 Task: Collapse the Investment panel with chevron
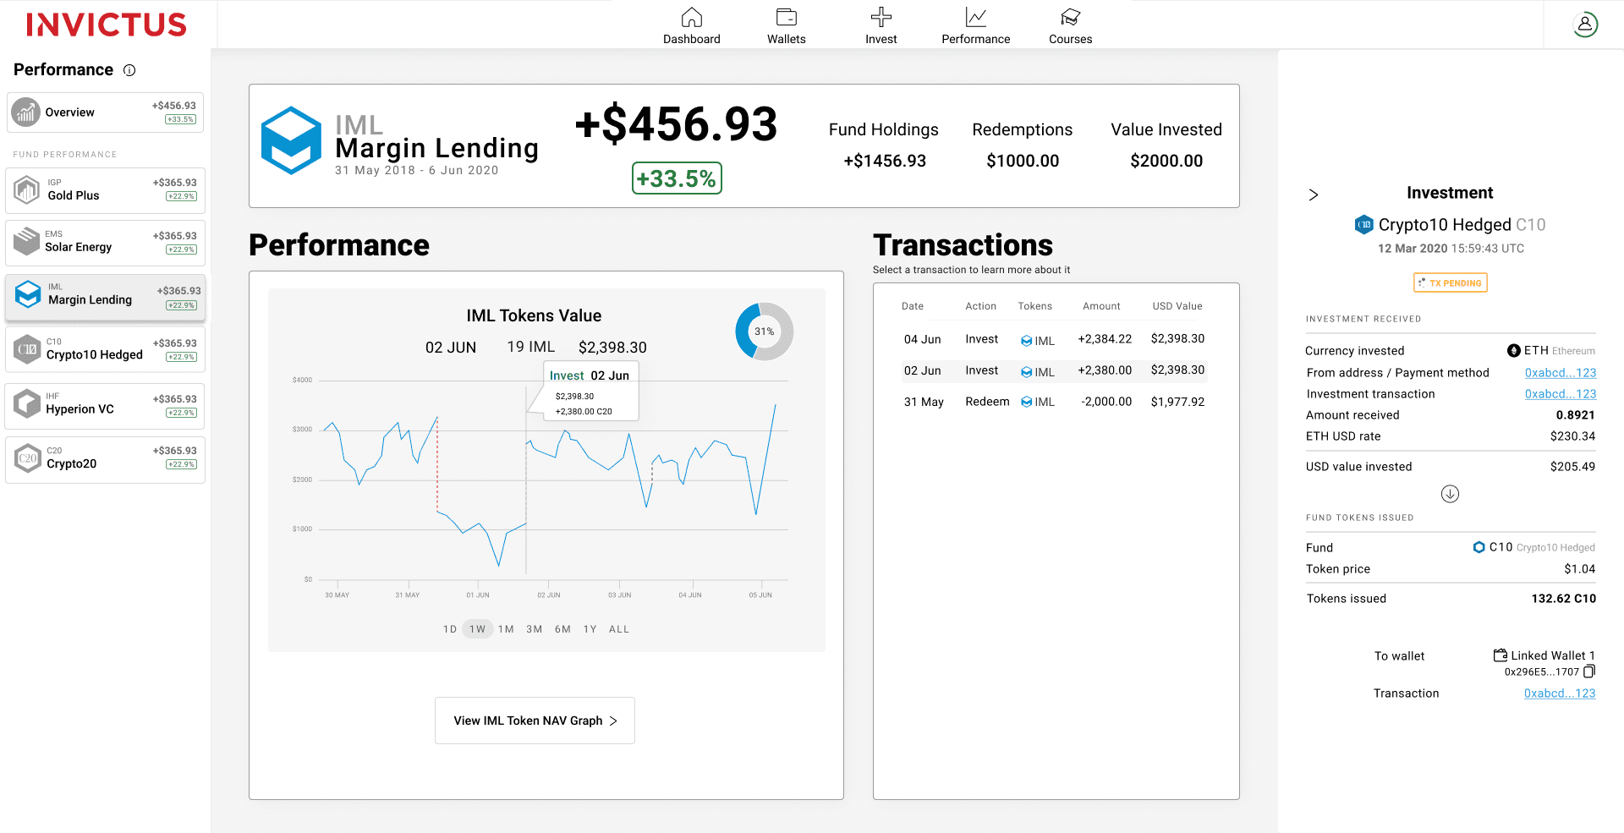1314,195
